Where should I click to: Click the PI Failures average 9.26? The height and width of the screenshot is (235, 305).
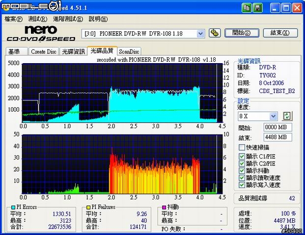141,214
